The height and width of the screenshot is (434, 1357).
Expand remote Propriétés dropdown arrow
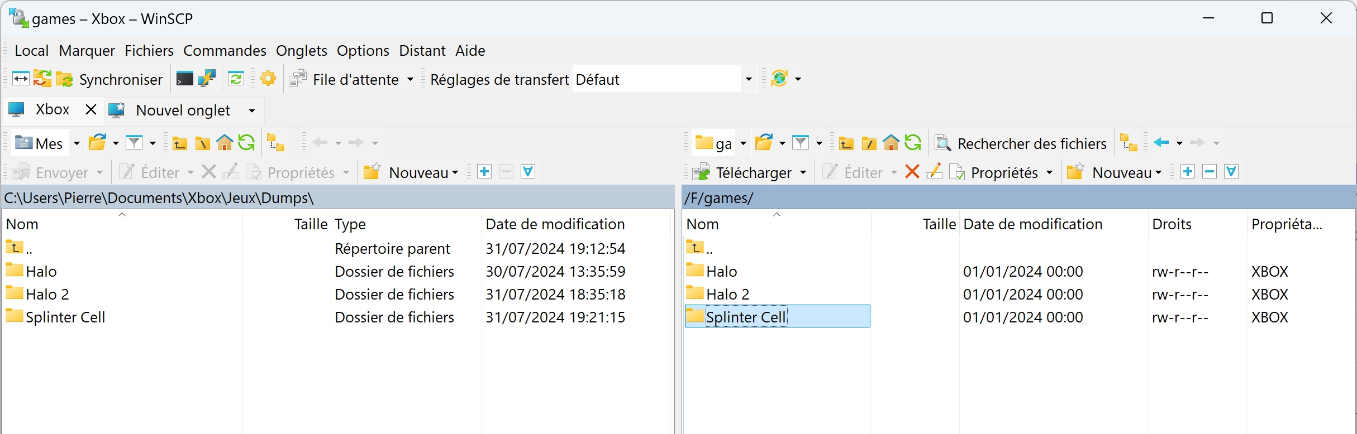pyautogui.click(x=1049, y=172)
